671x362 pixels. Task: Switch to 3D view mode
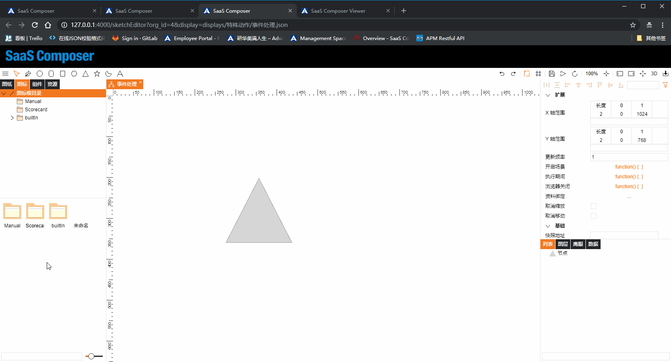click(654, 74)
